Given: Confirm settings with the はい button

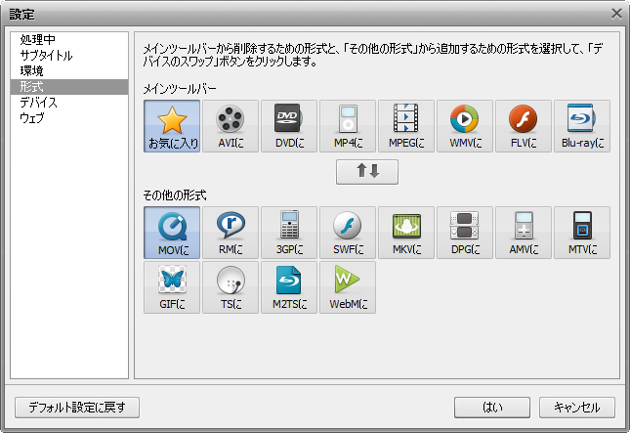Looking at the screenshot, I should [492, 408].
